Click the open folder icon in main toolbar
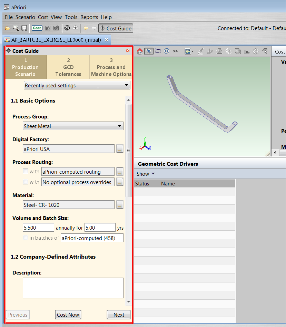Screen dimensions: 286x327 click(x=8, y=28)
